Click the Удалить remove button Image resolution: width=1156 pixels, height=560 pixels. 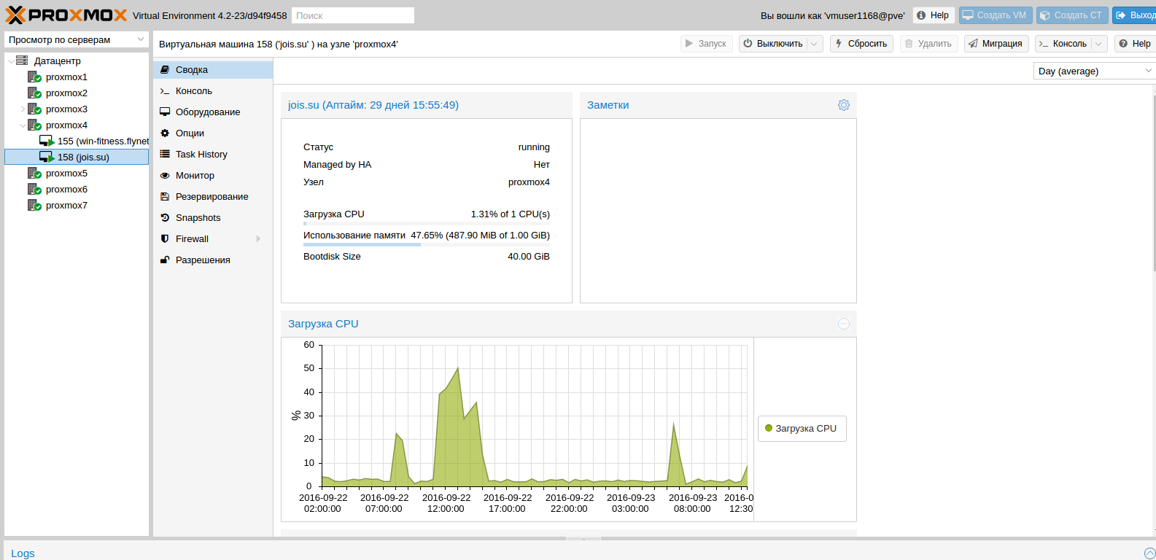tap(928, 44)
